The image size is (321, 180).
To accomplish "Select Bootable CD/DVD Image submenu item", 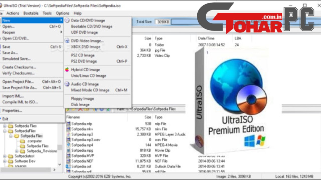I will pyautogui.click(x=97, y=26).
